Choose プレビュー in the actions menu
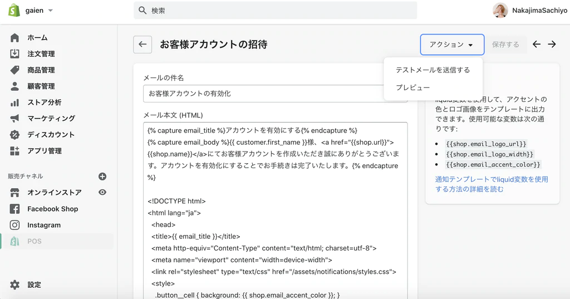The image size is (570, 299). (x=412, y=88)
